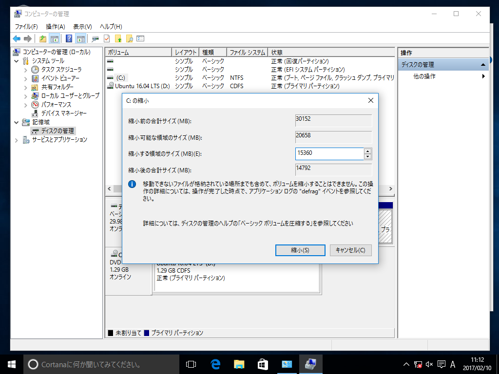Click the Up one level folder icon
499x374 pixels.
point(43,39)
